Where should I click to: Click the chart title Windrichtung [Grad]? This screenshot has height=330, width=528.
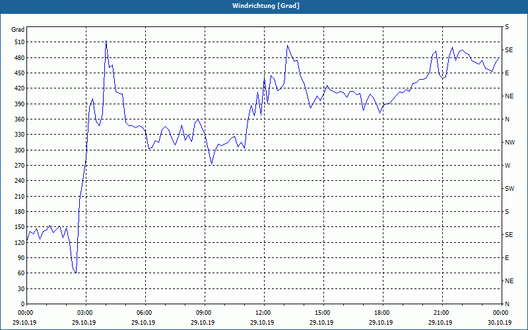(266, 6)
